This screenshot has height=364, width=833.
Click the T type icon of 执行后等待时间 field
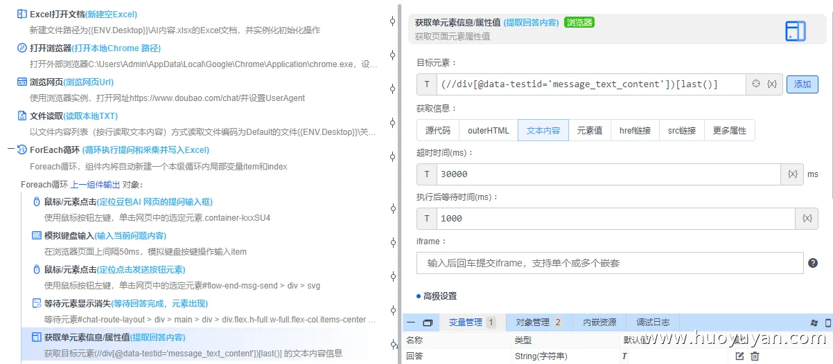[427, 218]
